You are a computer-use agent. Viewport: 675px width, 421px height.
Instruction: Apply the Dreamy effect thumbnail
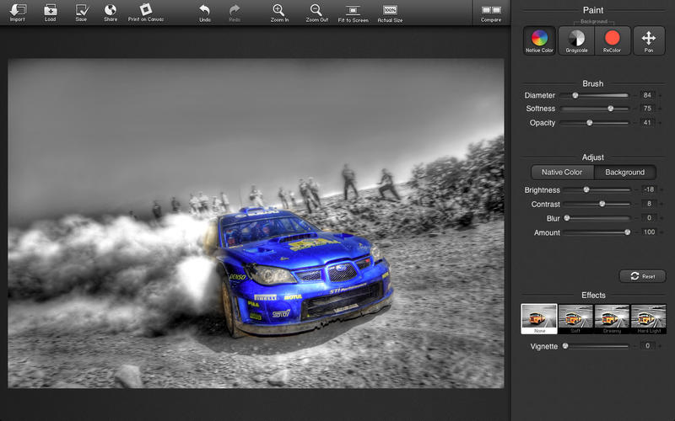612,319
